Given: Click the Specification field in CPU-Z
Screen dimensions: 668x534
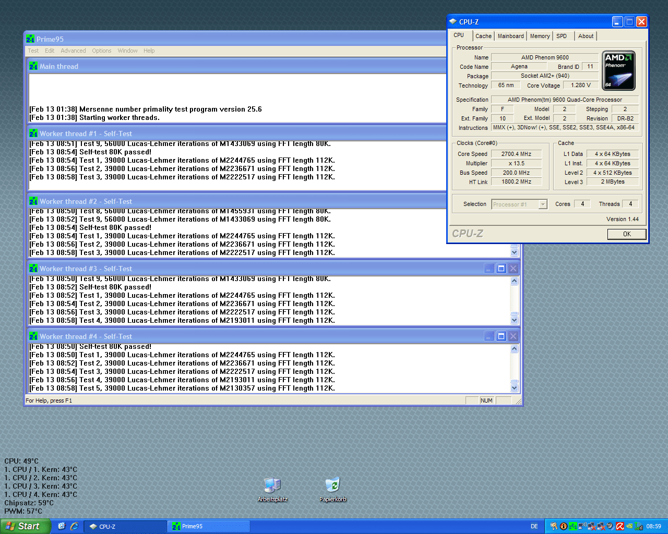Looking at the screenshot, I should point(565,100).
